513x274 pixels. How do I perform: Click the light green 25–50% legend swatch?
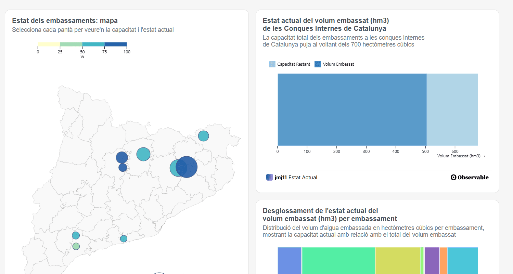point(71,44)
